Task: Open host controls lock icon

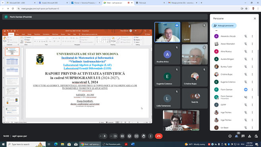Action: coord(256,136)
